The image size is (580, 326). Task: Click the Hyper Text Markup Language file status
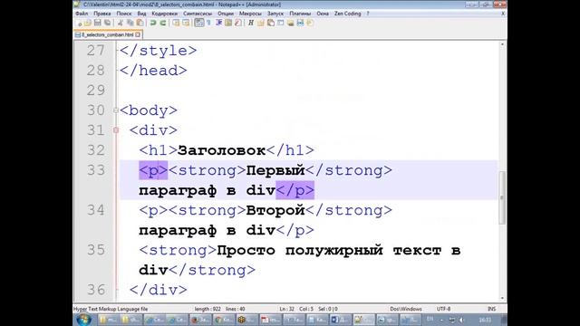[x=111, y=309]
